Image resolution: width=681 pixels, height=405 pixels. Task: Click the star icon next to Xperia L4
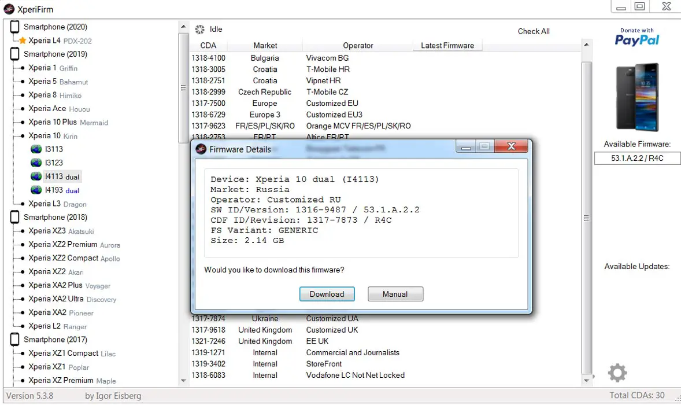(x=23, y=41)
